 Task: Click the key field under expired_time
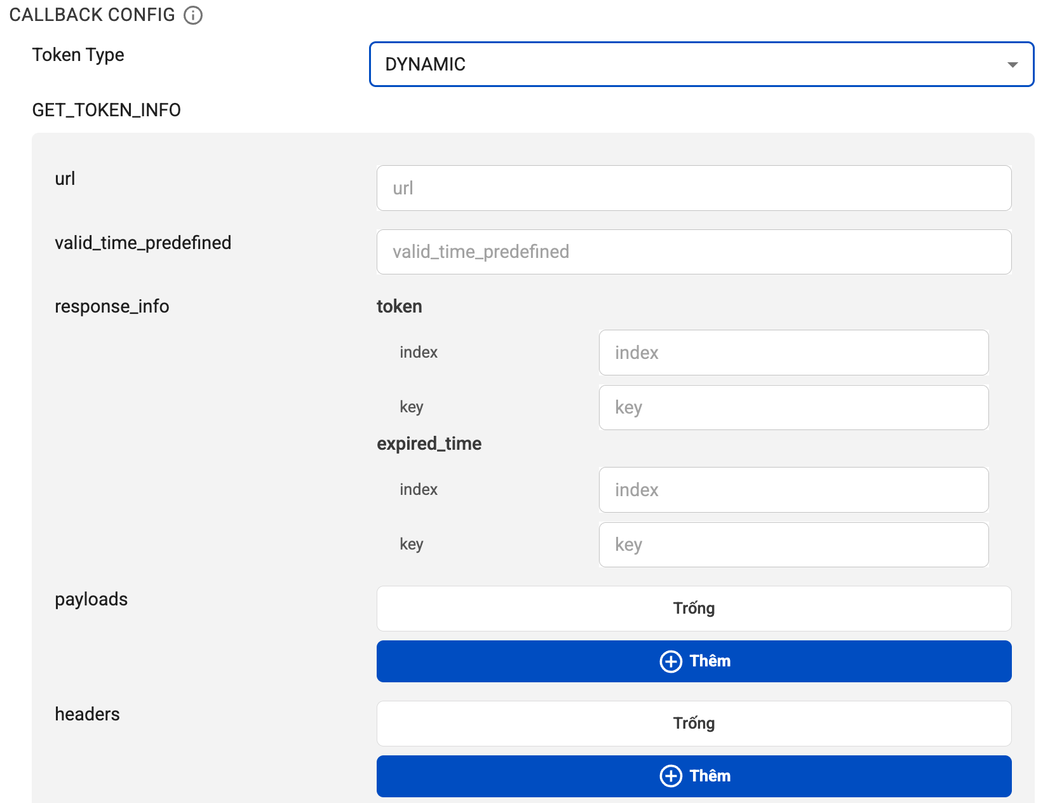click(793, 544)
